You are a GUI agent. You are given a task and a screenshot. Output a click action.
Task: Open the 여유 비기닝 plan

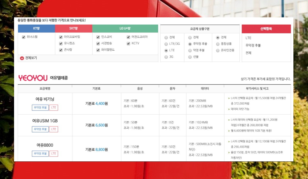point(45,99)
